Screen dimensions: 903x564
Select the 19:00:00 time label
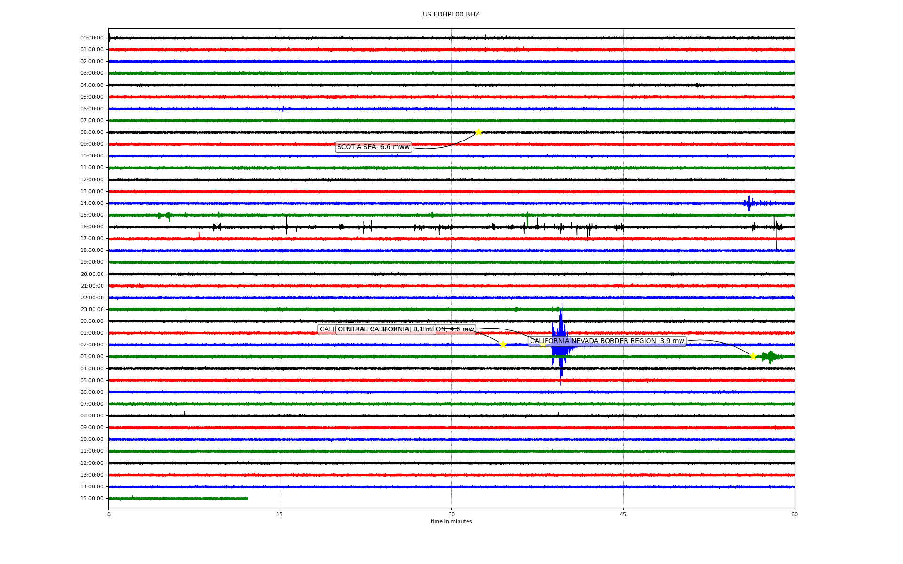pyautogui.click(x=92, y=262)
